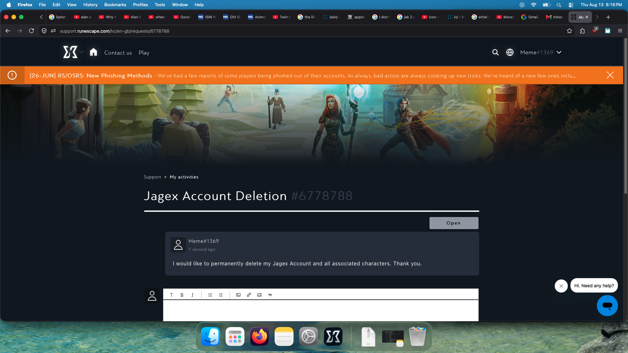Close the active Jagex tab
The width and height of the screenshot is (628, 353).
tap(587, 17)
